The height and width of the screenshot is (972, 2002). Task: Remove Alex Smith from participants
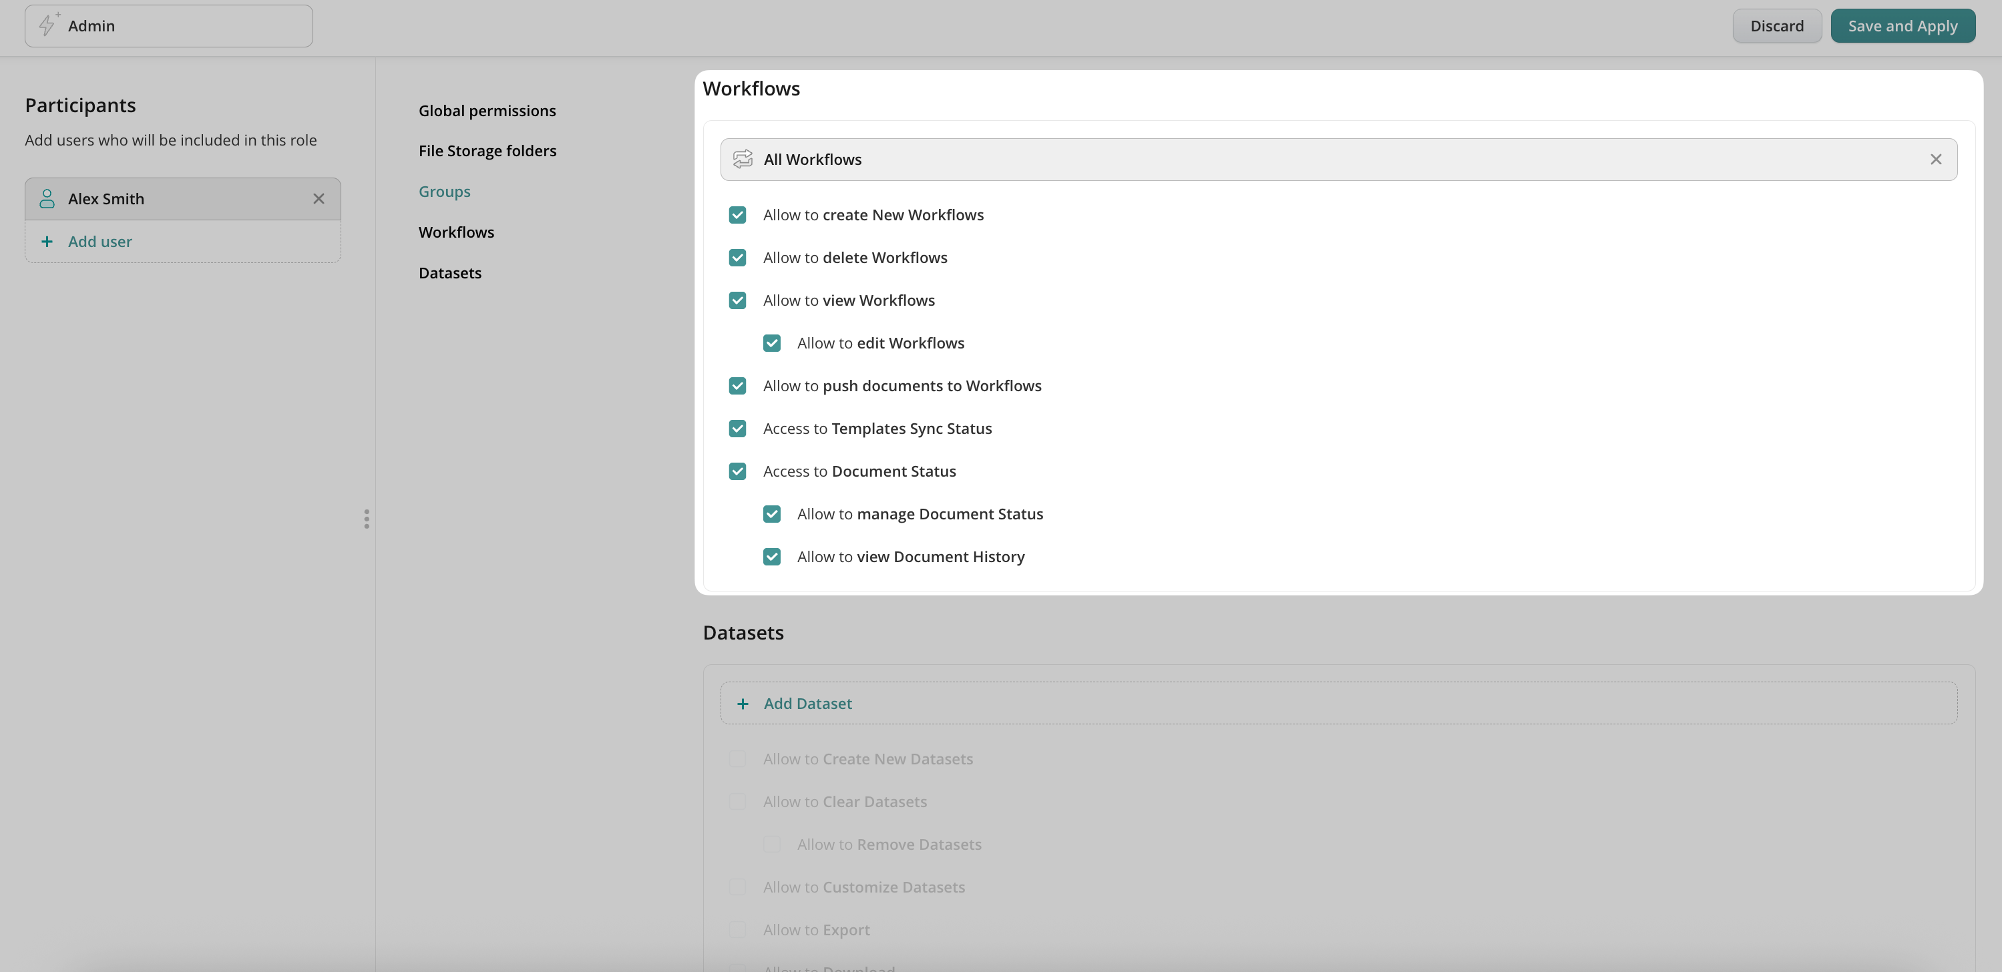(319, 199)
